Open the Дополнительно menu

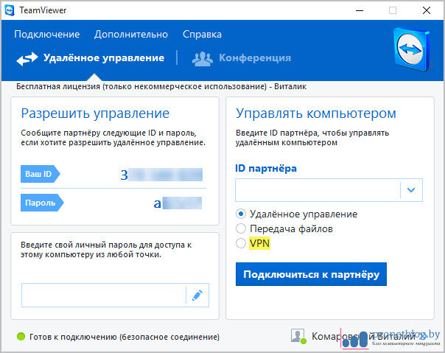(x=131, y=34)
